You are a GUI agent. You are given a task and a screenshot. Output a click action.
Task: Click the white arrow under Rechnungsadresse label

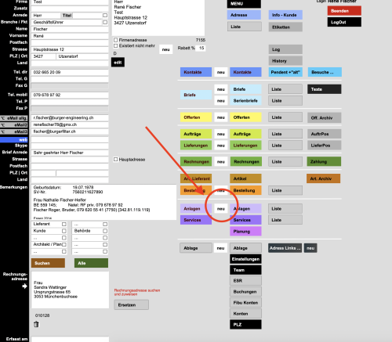[x=24, y=286]
